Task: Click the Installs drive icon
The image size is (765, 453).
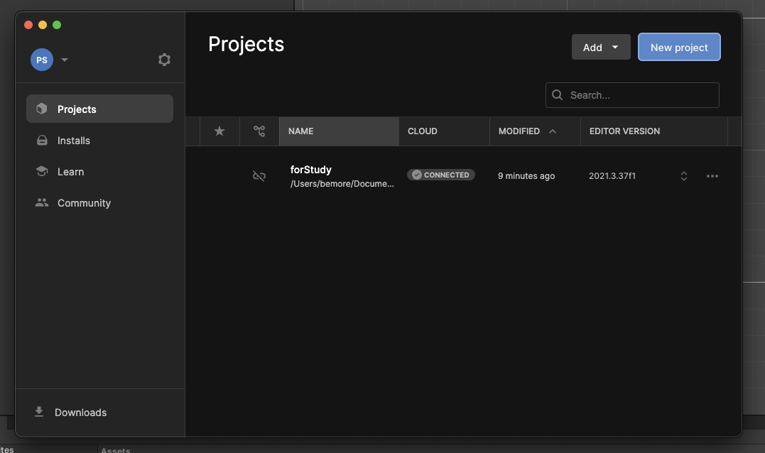Action: (42, 141)
